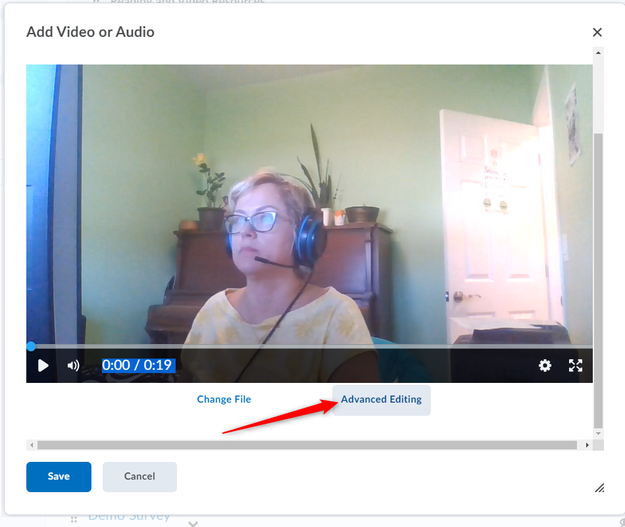Enter fullscreen video mode
This screenshot has width=625, height=527.
[576, 366]
